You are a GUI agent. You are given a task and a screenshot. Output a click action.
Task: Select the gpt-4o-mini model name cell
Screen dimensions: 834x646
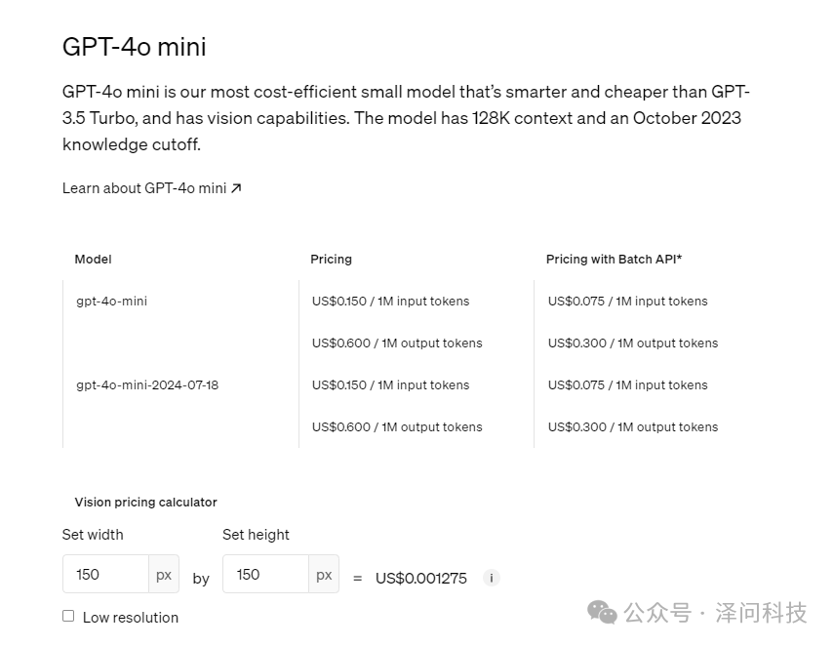click(112, 302)
